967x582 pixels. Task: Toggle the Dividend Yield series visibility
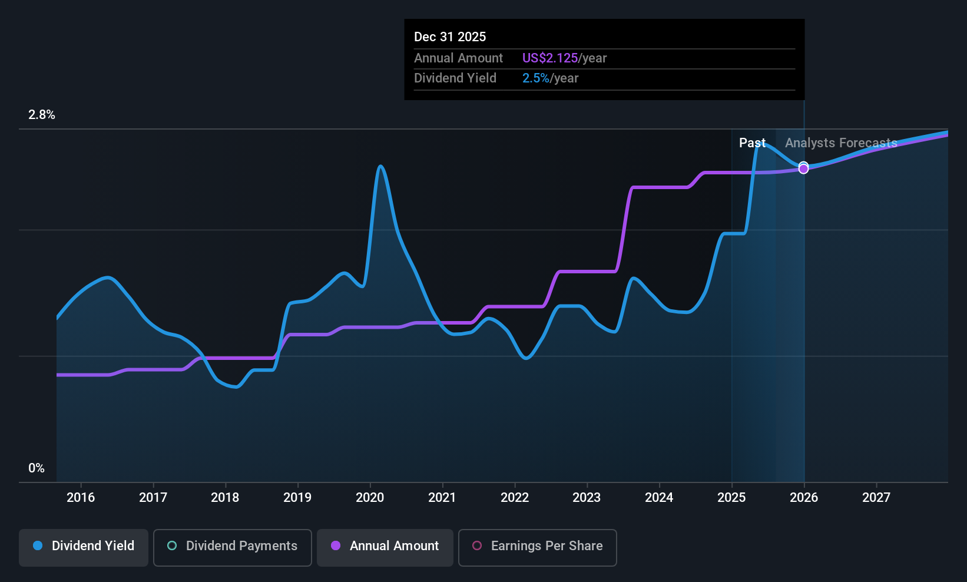(83, 547)
